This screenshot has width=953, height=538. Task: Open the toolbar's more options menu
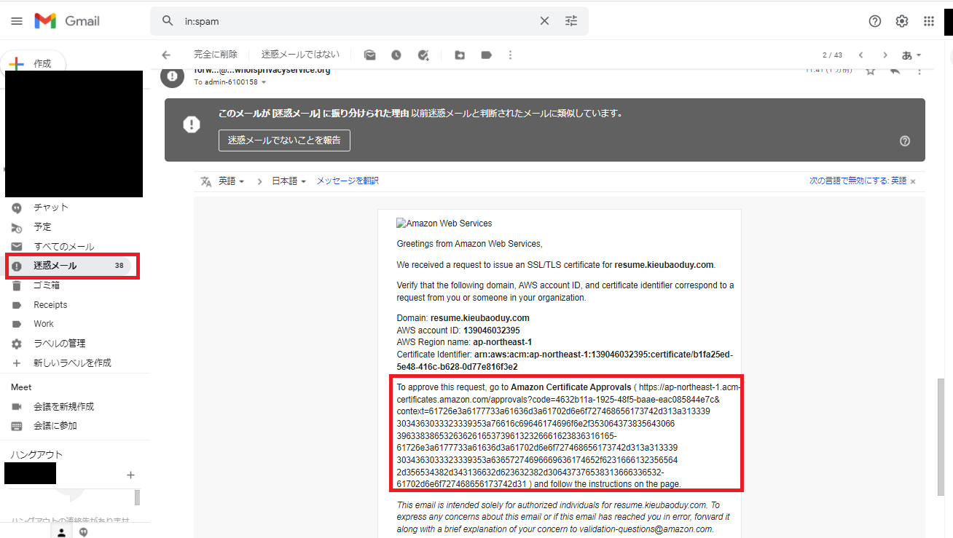point(510,55)
